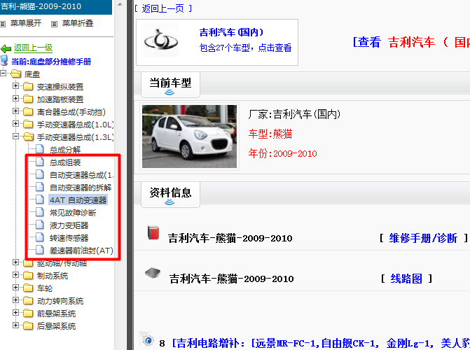Click the 加速踏板装置 folder icon

(x=28, y=99)
